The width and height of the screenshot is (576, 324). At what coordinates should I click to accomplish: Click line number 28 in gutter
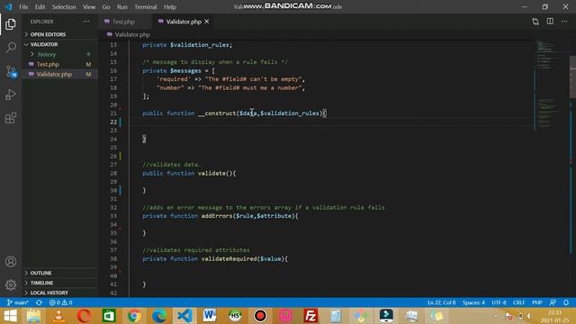pos(113,173)
